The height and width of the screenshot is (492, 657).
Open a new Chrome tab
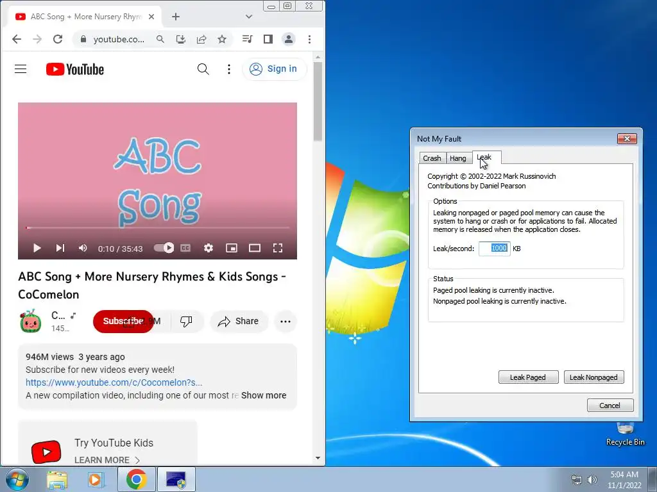[176, 17]
